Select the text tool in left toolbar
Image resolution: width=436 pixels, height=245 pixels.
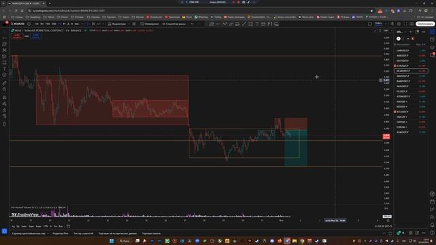tap(5, 69)
